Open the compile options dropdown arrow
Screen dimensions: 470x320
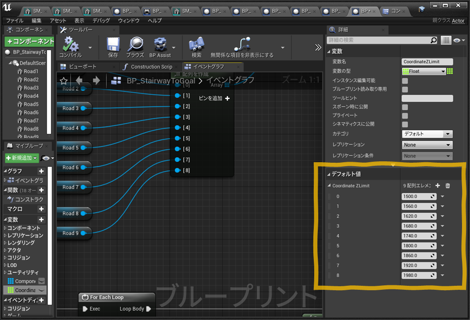[90, 48]
